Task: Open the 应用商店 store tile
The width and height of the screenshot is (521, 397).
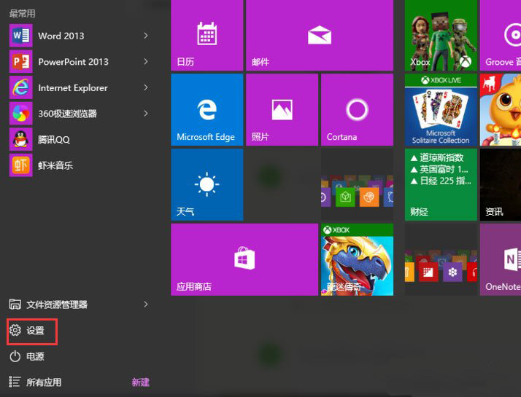Action: point(244,259)
